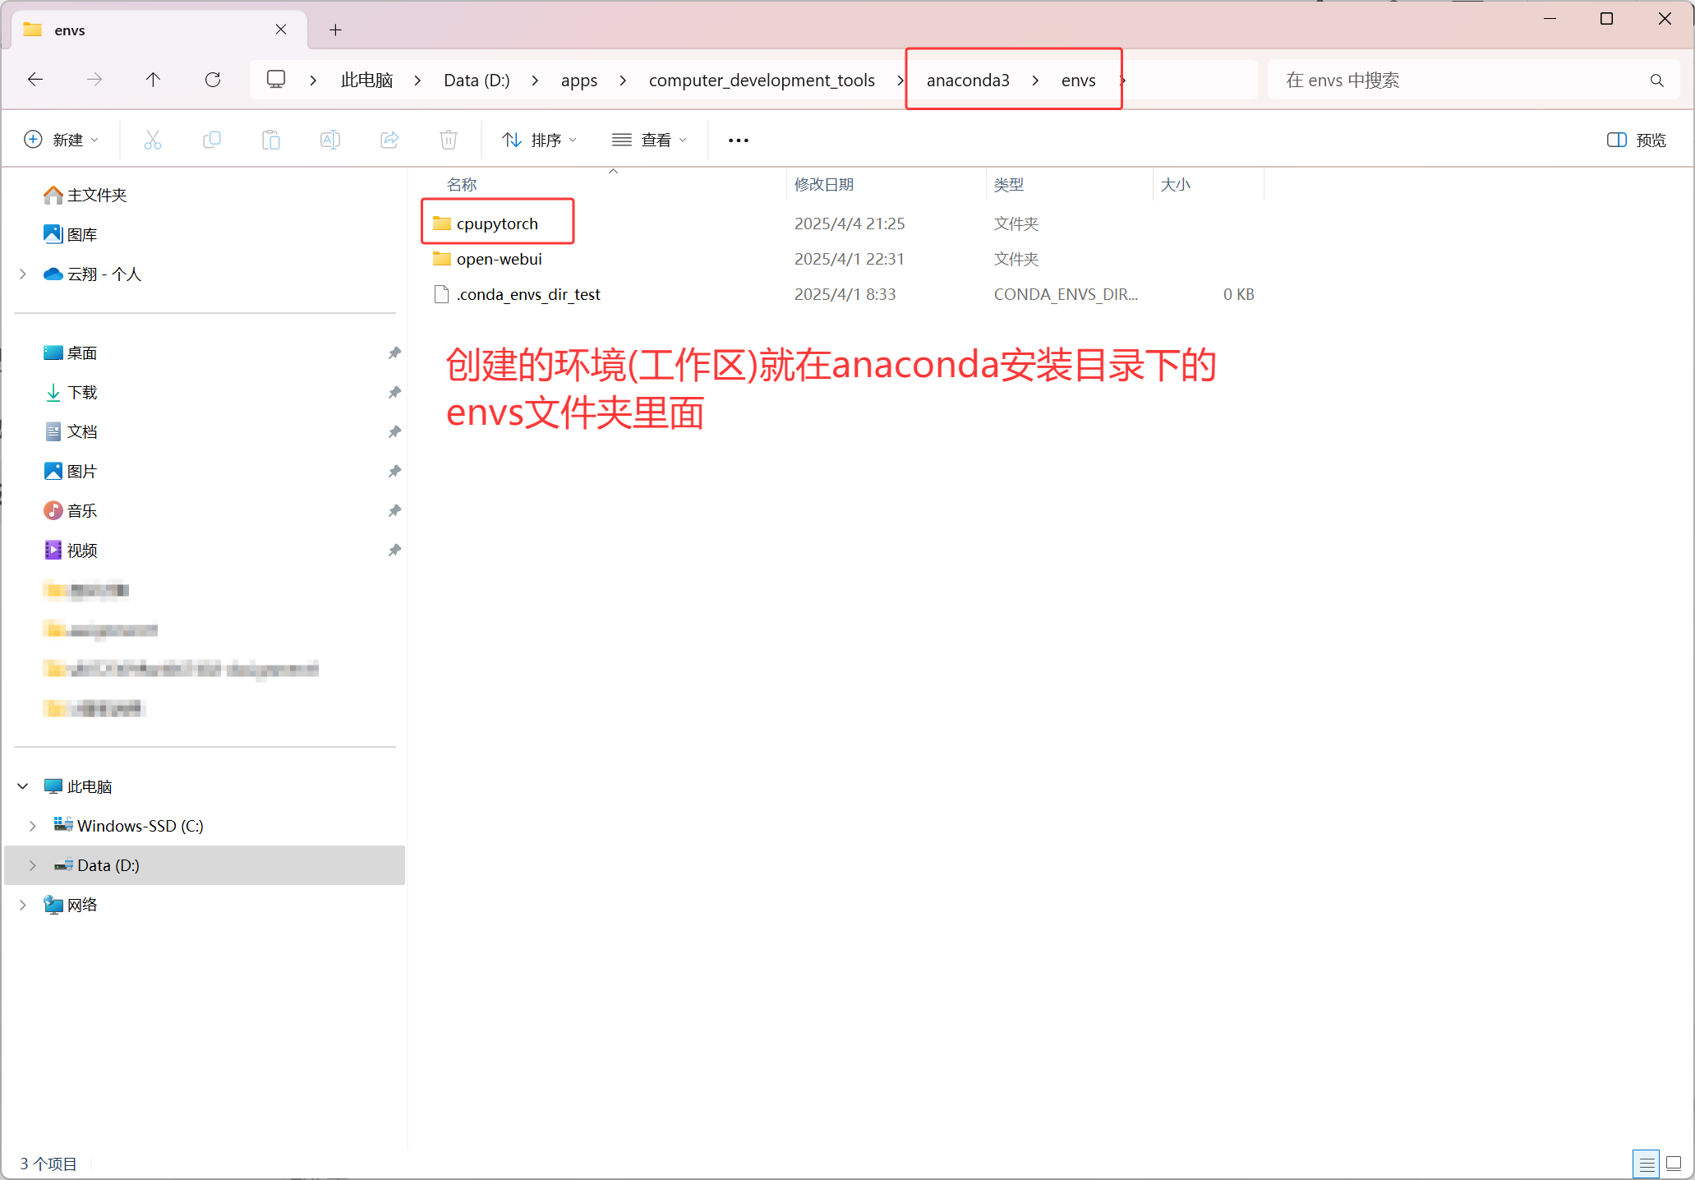Open the View (查看) menu

coord(649,140)
